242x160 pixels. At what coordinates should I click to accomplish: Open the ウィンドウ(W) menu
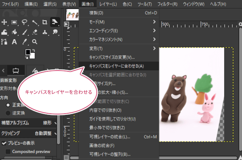tap(194, 4)
